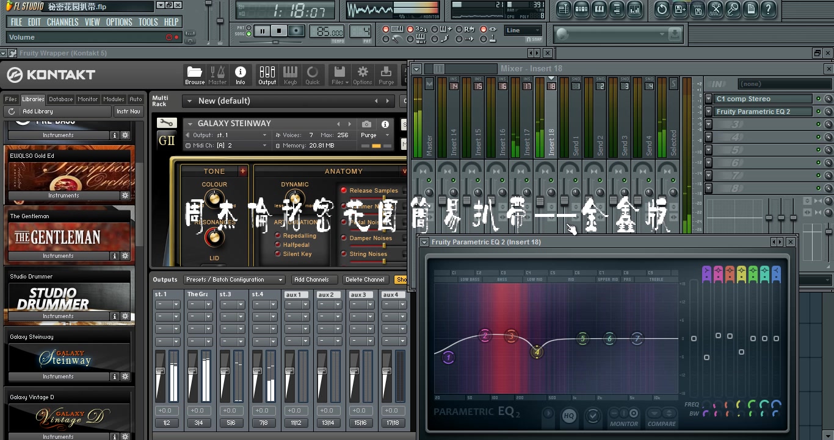The width and height of the screenshot is (834, 440).
Task: Toggle String Noises LED
Action: (x=344, y=254)
